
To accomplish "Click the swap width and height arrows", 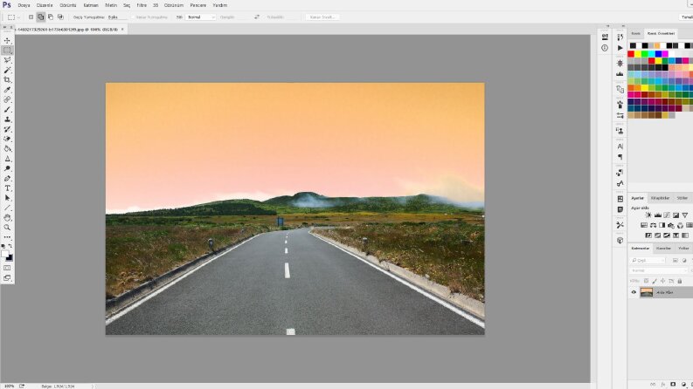I will tap(257, 17).
